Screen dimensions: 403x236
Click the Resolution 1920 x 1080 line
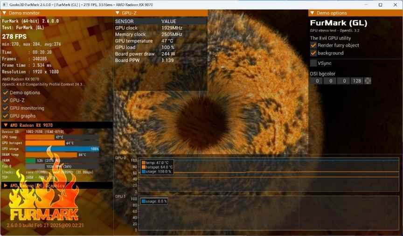point(30,72)
